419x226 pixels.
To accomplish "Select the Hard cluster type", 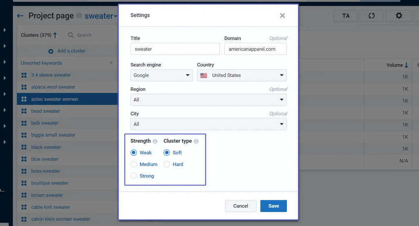I will pos(167,165).
